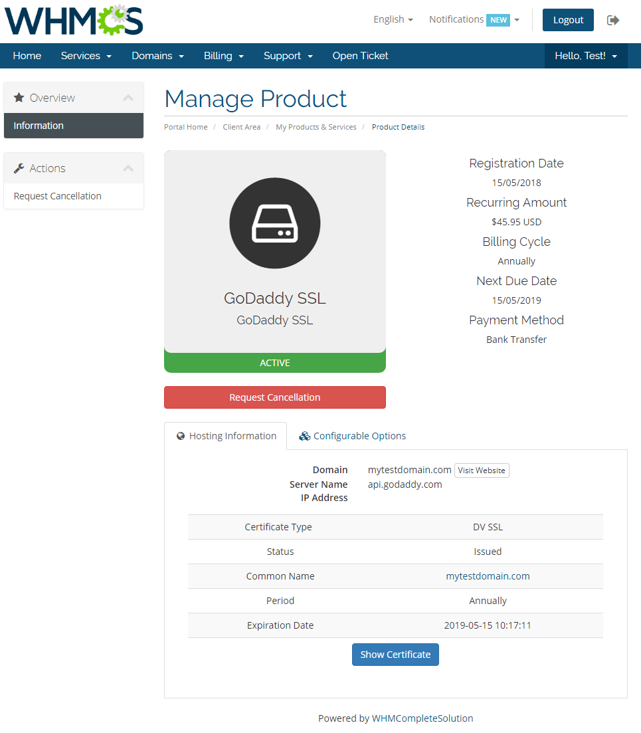Open My Products & Services breadcrumb link
641x733 pixels.
(x=316, y=127)
